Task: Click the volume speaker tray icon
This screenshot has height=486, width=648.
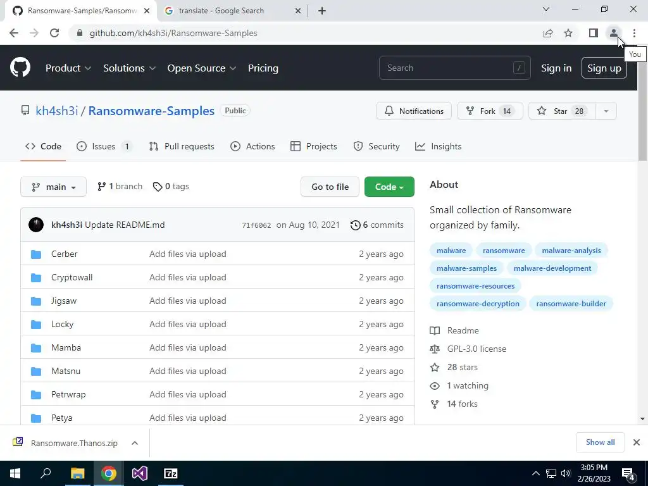Action: tap(566, 473)
